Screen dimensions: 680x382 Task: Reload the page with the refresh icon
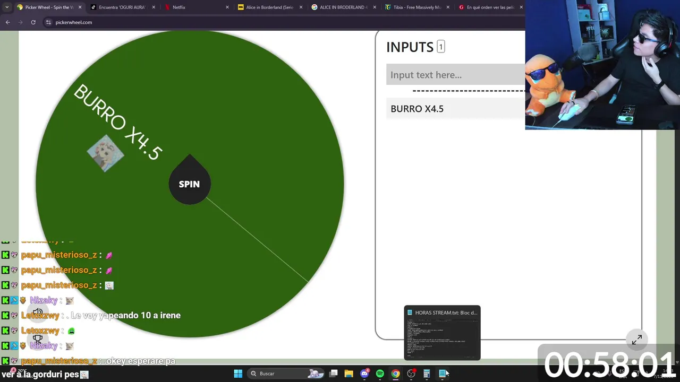[33, 22]
